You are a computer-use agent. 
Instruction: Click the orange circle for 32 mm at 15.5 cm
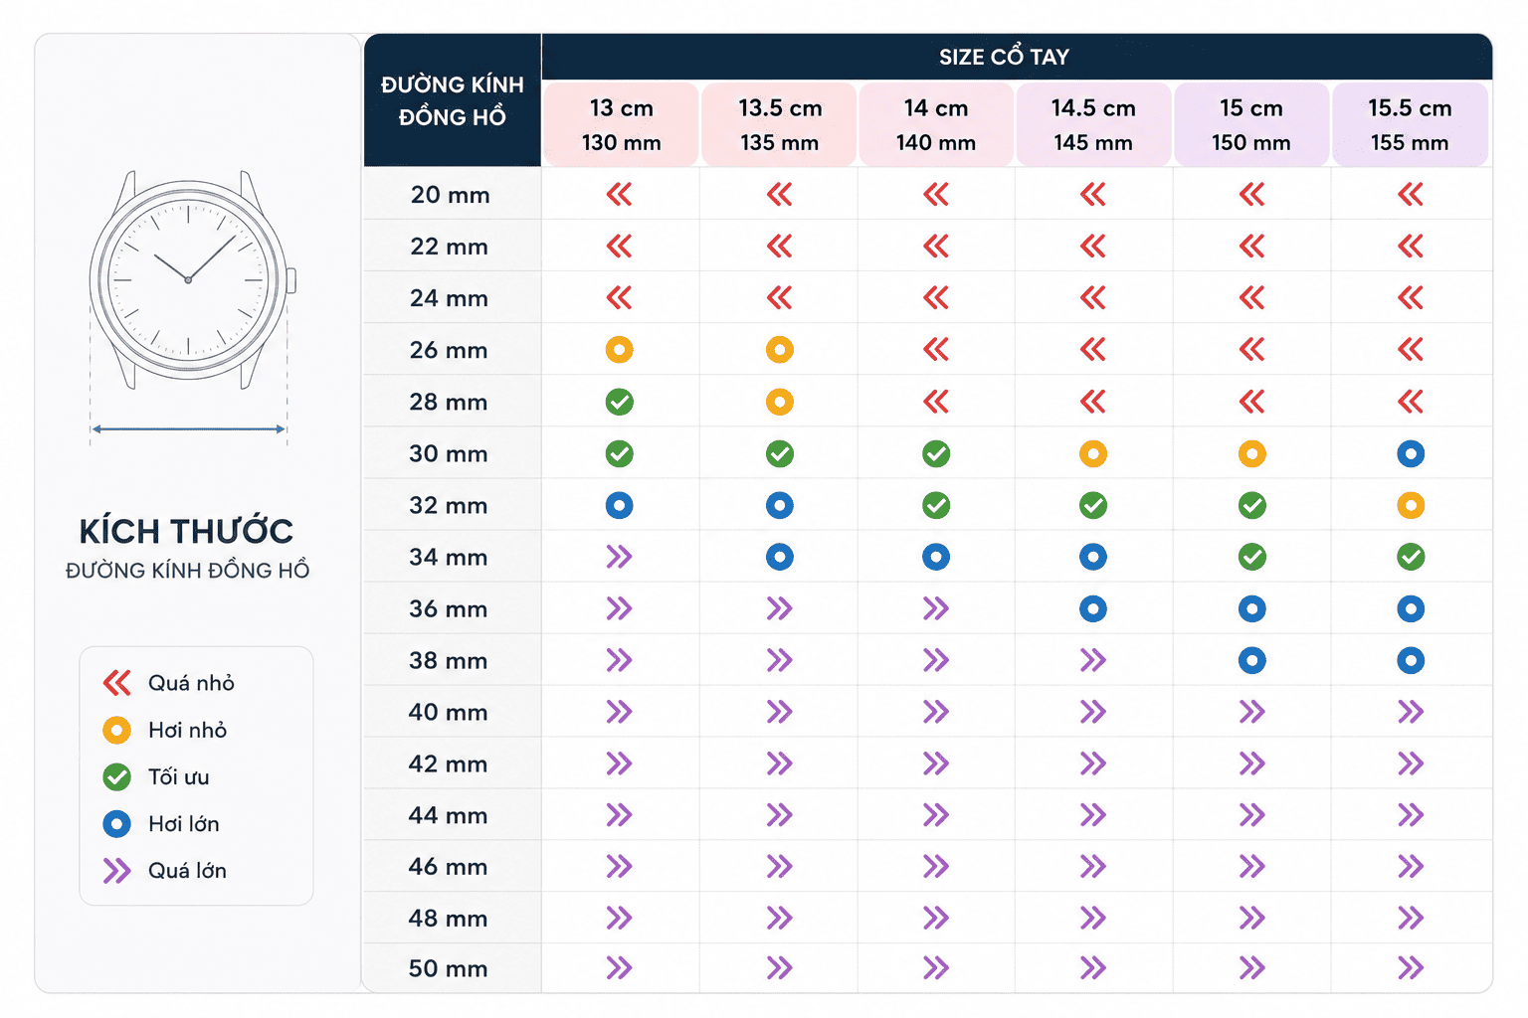tap(1410, 506)
